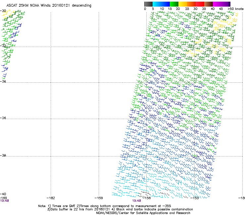
Task: Click the '-159' longitude axis label
Action: 99,198
